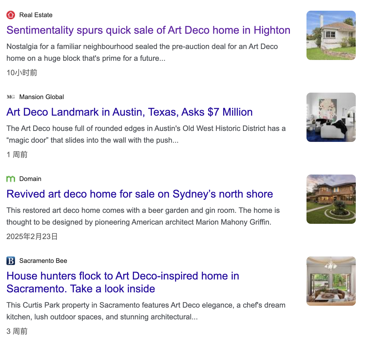The height and width of the screenshot is (340, 374).
Task: Open the Sydney north shore art deco headline
Action: [x=140, y=194]
